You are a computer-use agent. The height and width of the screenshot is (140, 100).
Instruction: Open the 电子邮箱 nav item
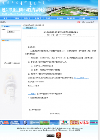(x=82, y=18)
